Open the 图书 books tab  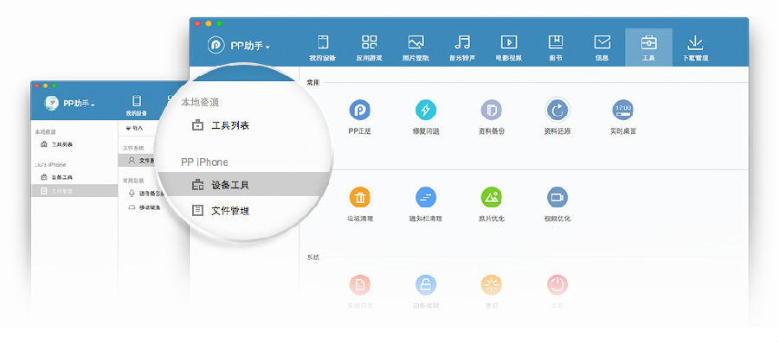(x=556, y=48)
